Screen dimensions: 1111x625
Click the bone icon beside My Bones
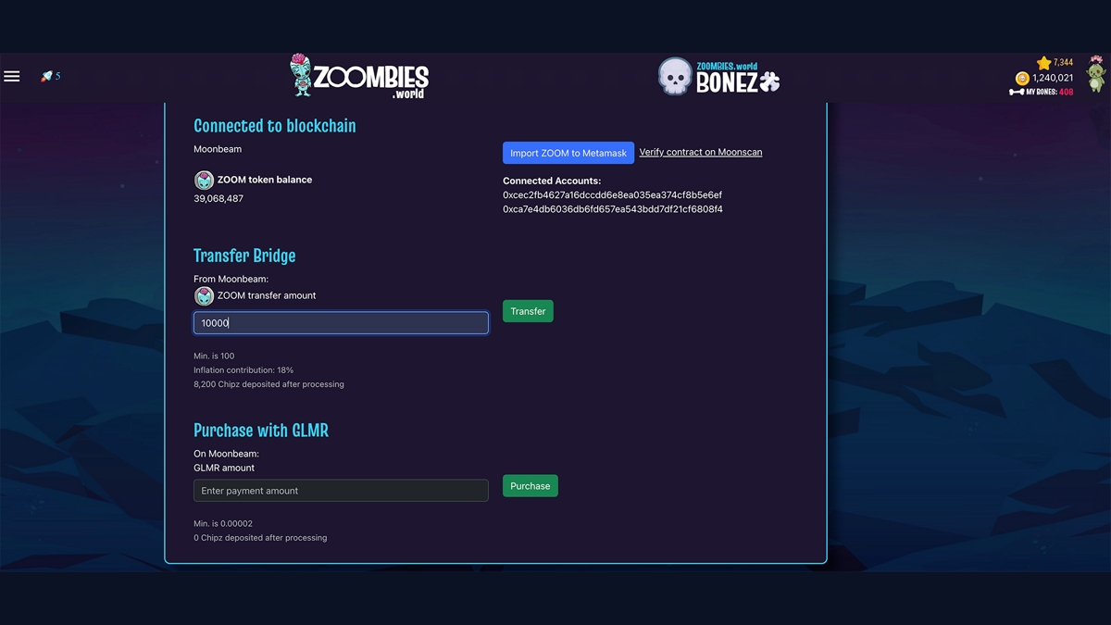click(x=1017, y=92)
